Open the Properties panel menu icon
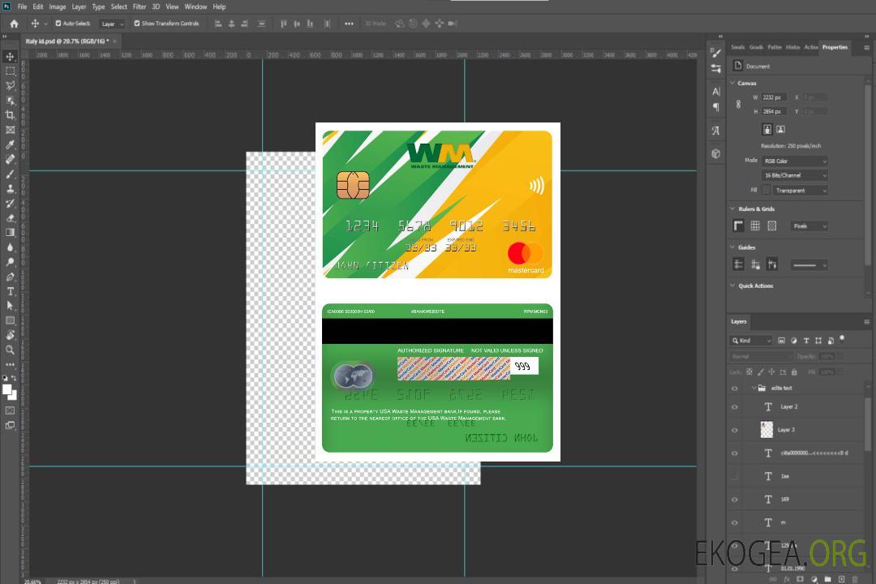Image resolution: width=876 pixels, height=584 pixels. 866,48
